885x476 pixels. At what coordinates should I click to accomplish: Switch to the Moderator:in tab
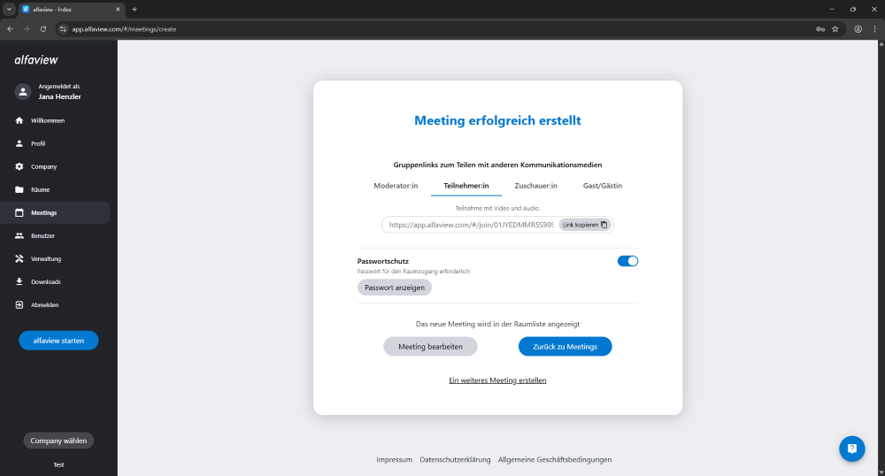(x=396, y=186)
